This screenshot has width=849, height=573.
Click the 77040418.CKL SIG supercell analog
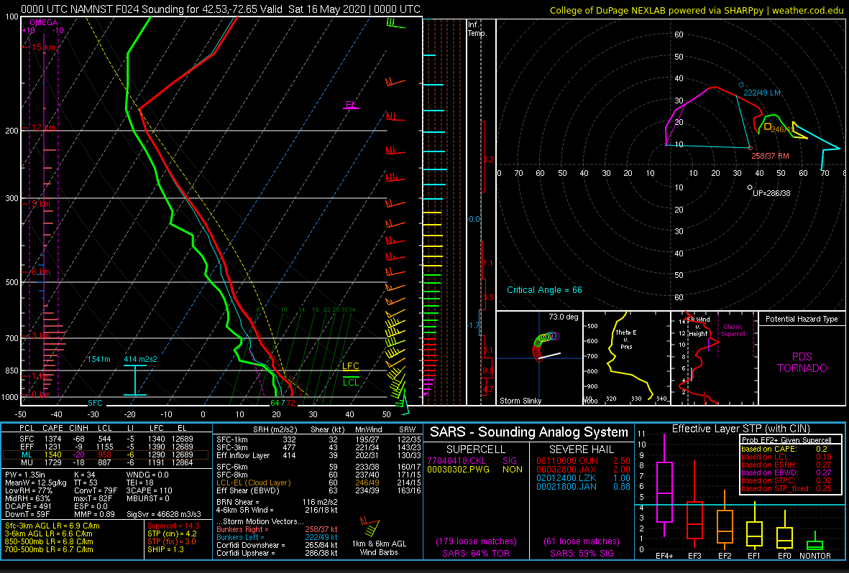click(475, 461)
